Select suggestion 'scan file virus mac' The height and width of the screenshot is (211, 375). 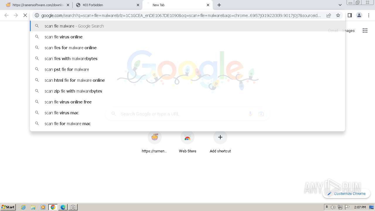pyautogui.click(x=187, y=113)
